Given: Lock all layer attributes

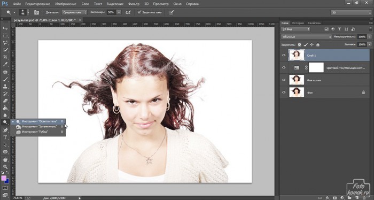Looking at the screenshot, I should point(318,44).
